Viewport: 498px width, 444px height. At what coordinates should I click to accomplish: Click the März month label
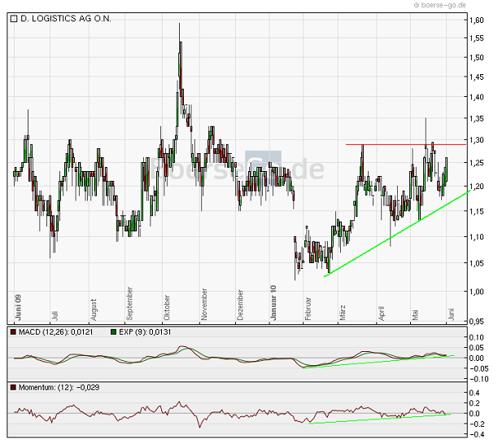tap(342, 313)
